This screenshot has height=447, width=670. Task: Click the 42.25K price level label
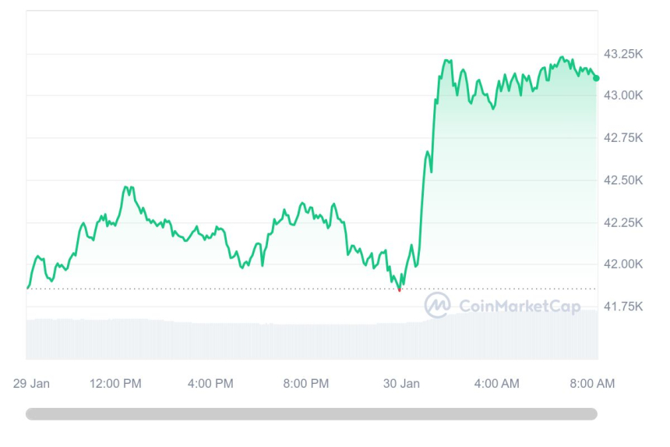(624, 223)
